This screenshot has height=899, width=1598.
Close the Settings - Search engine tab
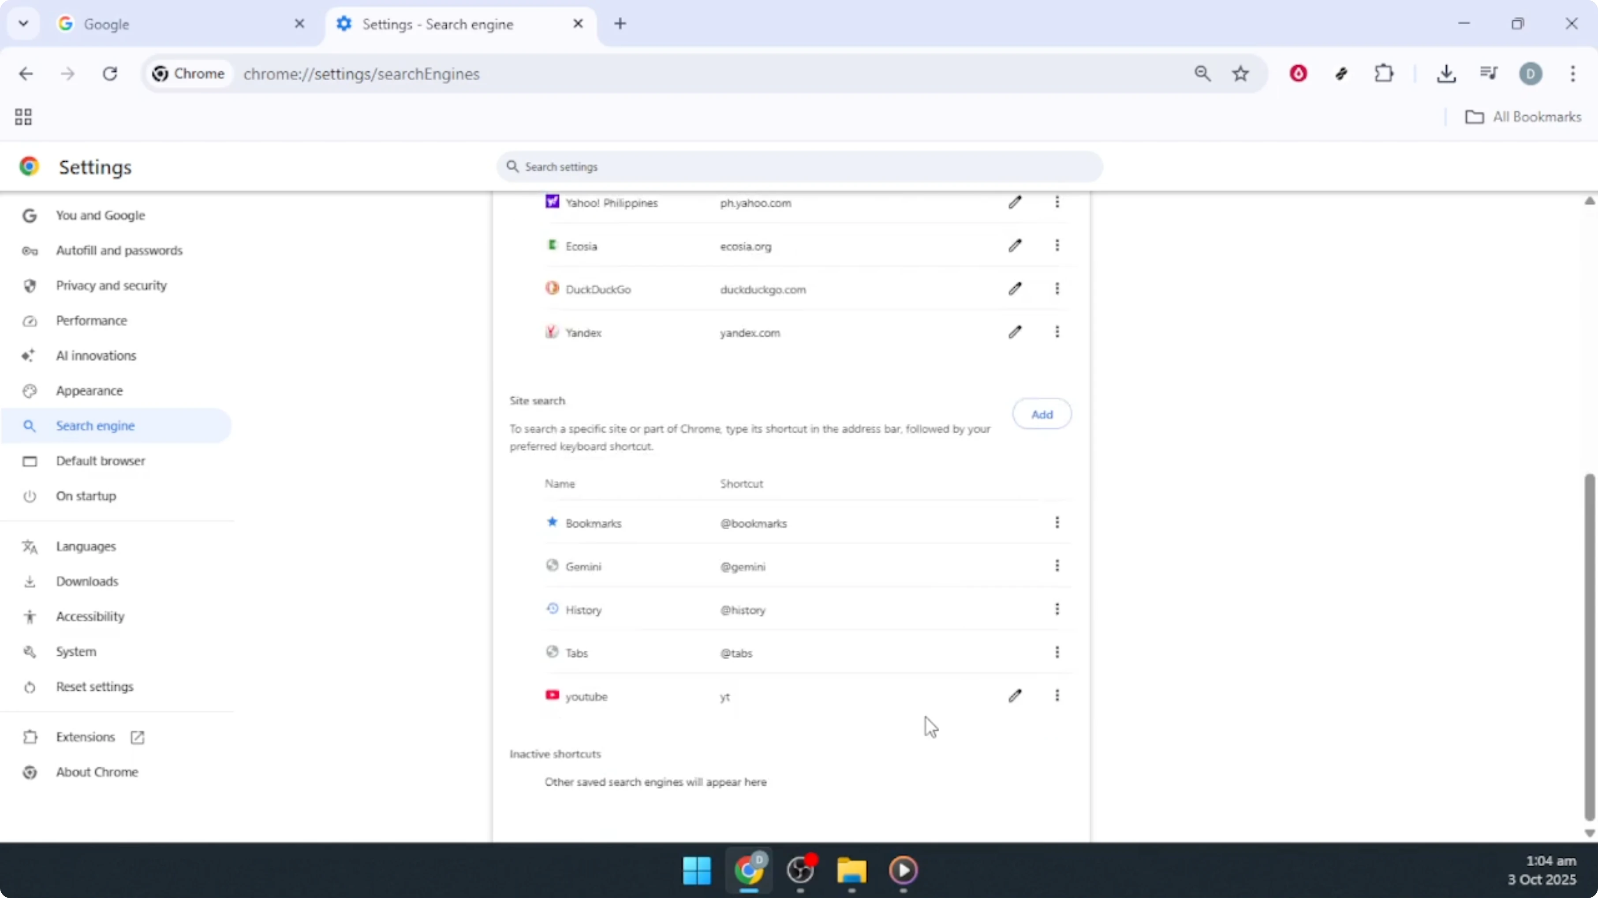coord(578,23)
